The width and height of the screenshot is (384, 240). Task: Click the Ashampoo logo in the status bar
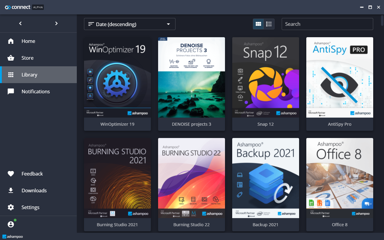(x=13, y=236)
